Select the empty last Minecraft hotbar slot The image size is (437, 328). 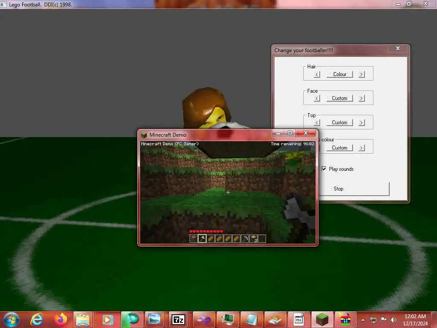click(262, 238)
